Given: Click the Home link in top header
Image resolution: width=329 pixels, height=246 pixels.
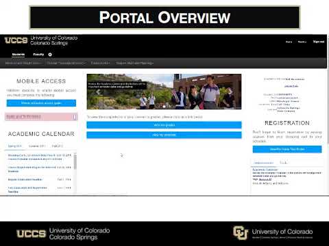Looking at the screenshot, I should point(289,42).
